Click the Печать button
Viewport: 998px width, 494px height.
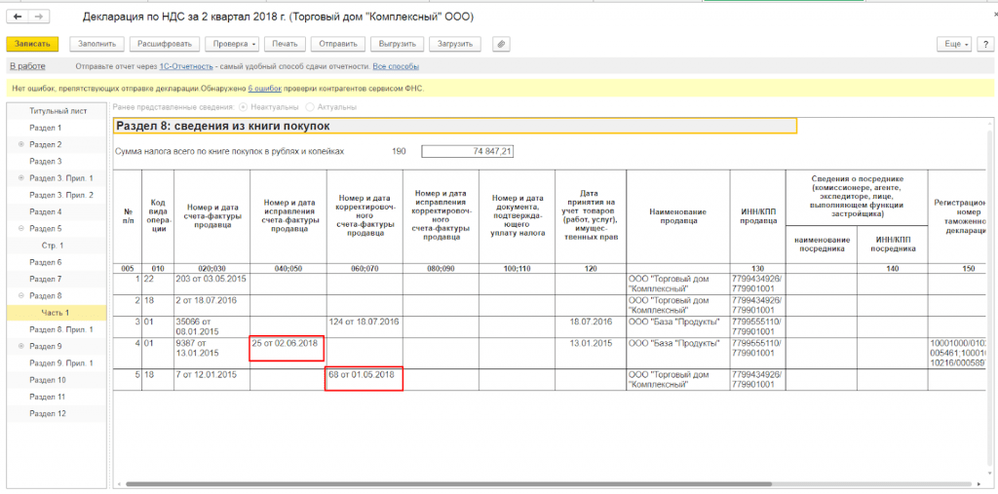[285, 44]
